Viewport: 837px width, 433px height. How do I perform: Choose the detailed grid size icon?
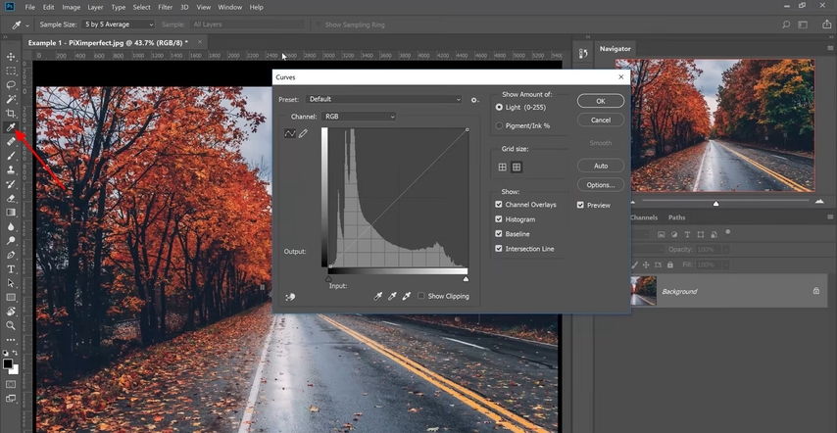[x=517, y=168]
